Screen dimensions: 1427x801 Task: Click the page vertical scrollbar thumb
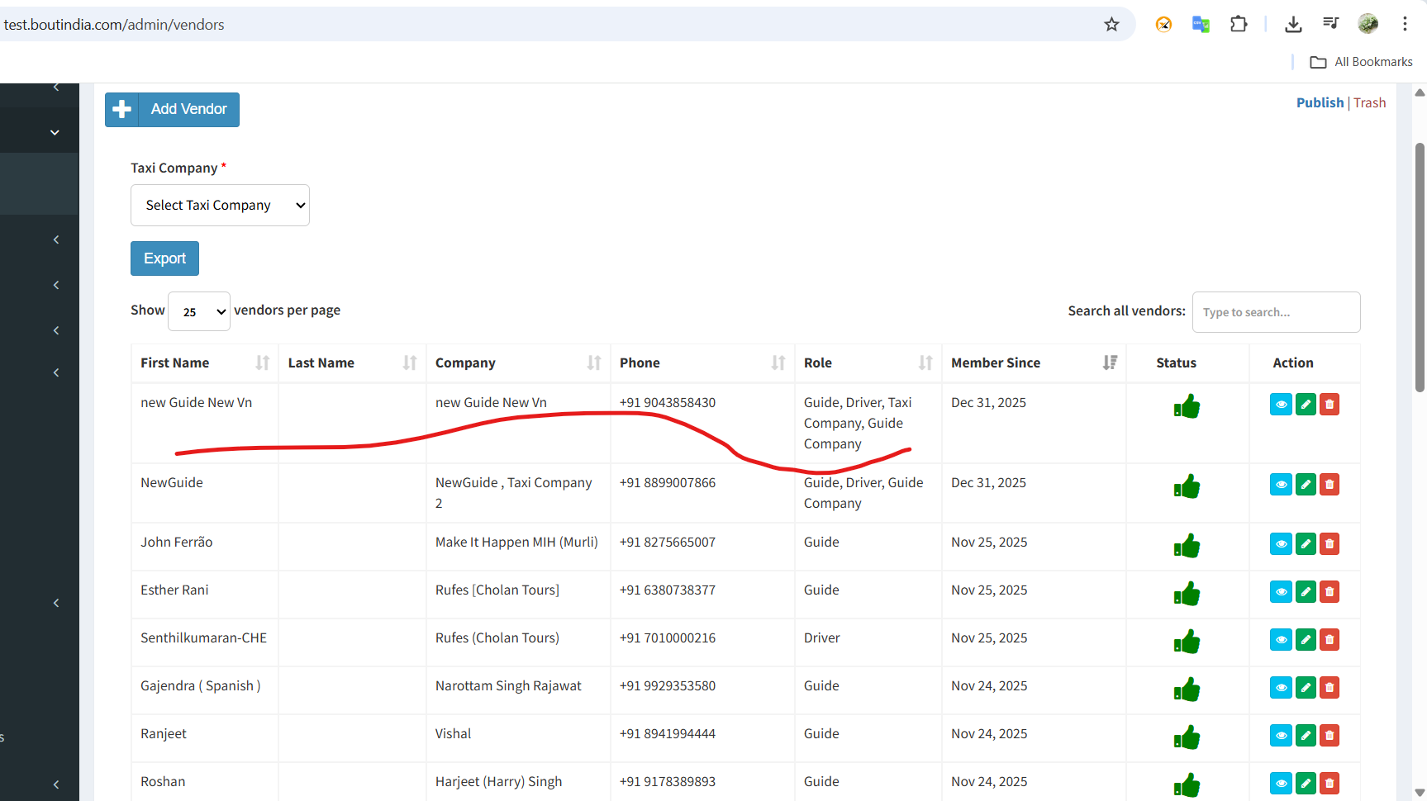pyautogui.click(x=1420, y=264)
